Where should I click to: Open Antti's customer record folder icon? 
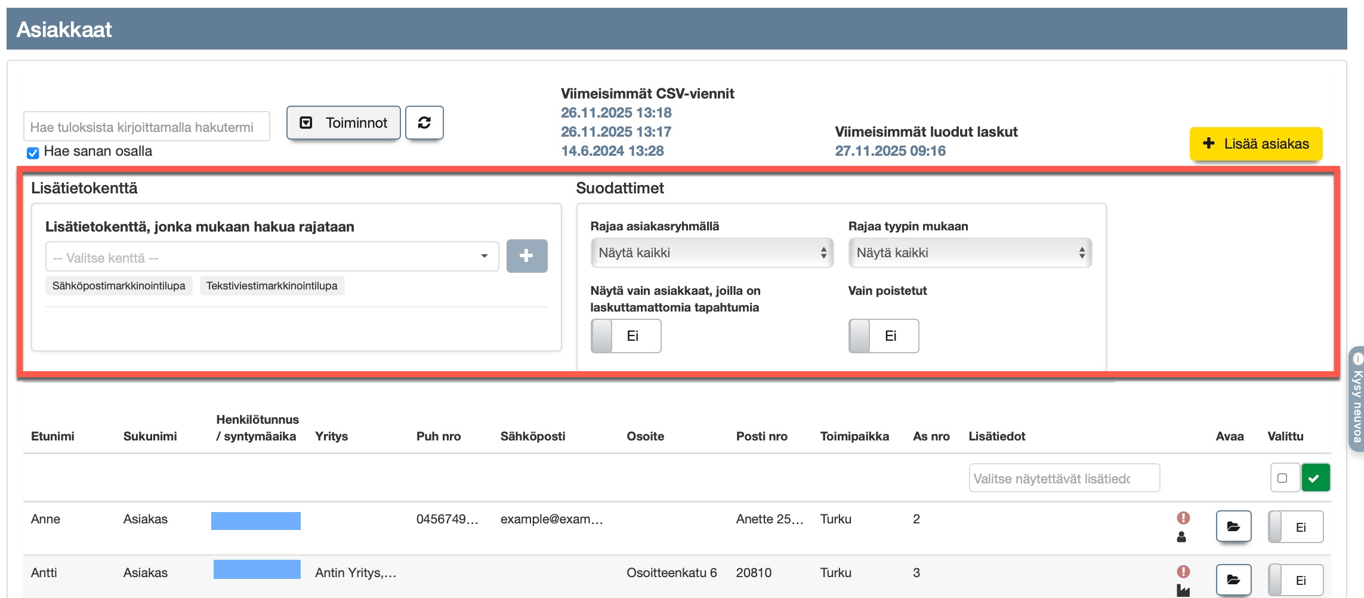pyautogui.click(x=1233, y=579)
